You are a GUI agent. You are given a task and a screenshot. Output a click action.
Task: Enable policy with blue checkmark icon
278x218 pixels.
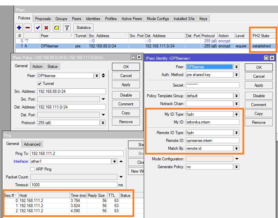38,28
